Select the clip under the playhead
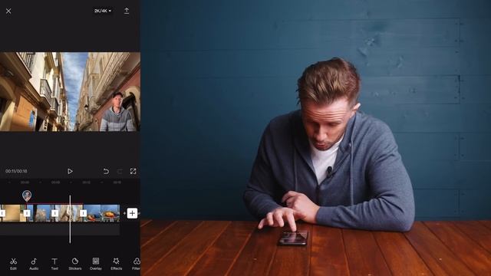 tap(69, 213)
